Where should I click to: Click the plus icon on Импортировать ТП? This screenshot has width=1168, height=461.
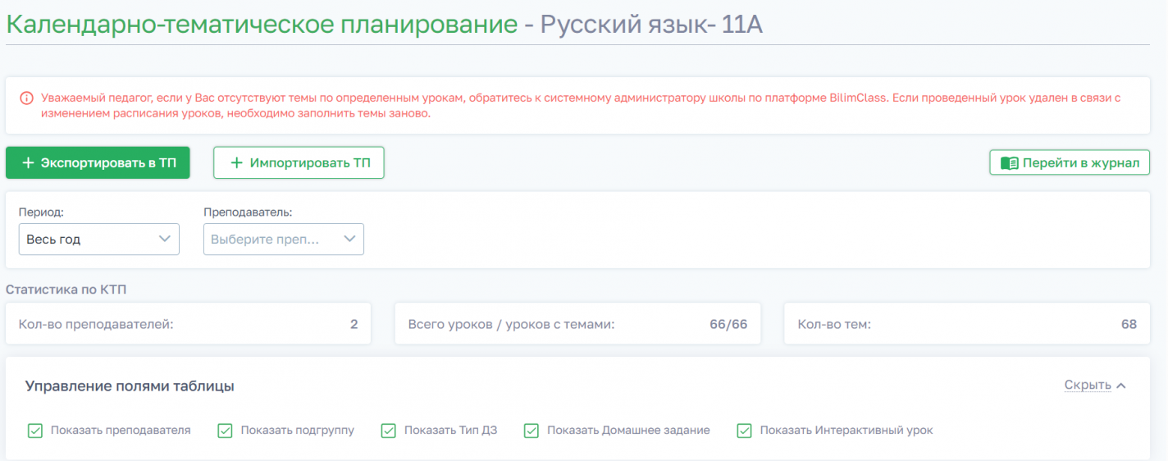click(237, 163)
